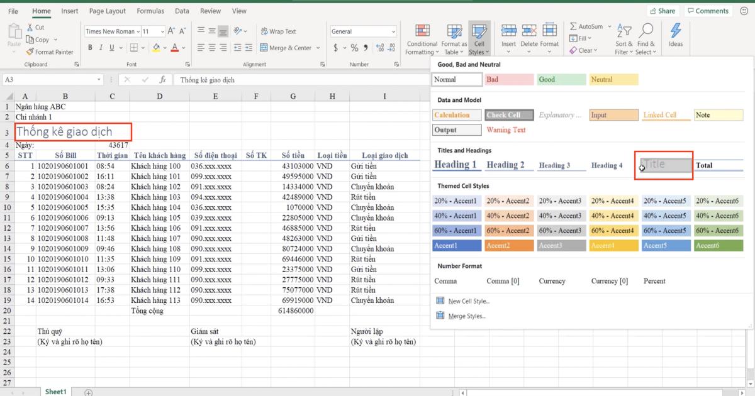Click the Increase Font Size icon

point(170,30)
